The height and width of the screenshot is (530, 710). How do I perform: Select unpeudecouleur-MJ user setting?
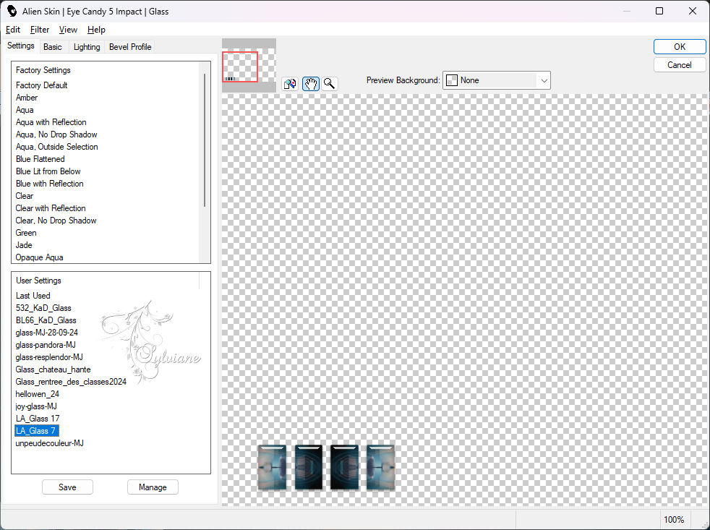49,443
